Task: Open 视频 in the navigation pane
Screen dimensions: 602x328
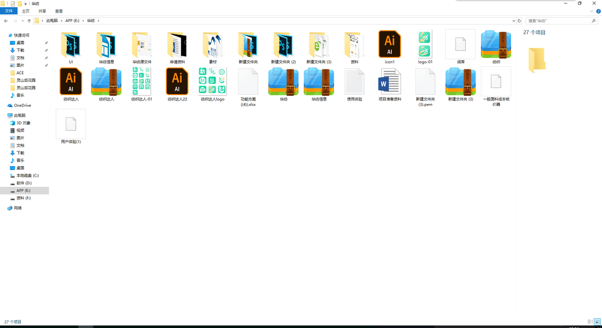Action: click(20, 130)
